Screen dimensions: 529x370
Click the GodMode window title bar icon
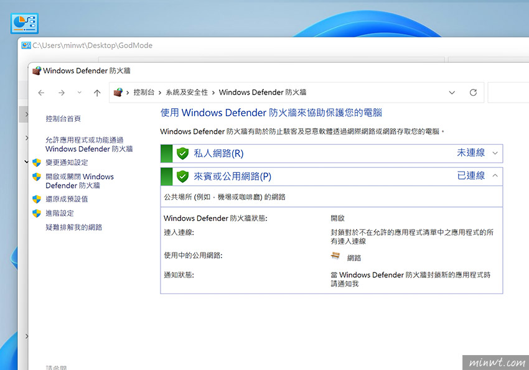(x=26, y=45)
